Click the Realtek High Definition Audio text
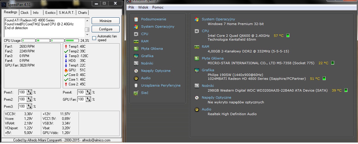Screen dimensions: 358x144 click(232, 114)
